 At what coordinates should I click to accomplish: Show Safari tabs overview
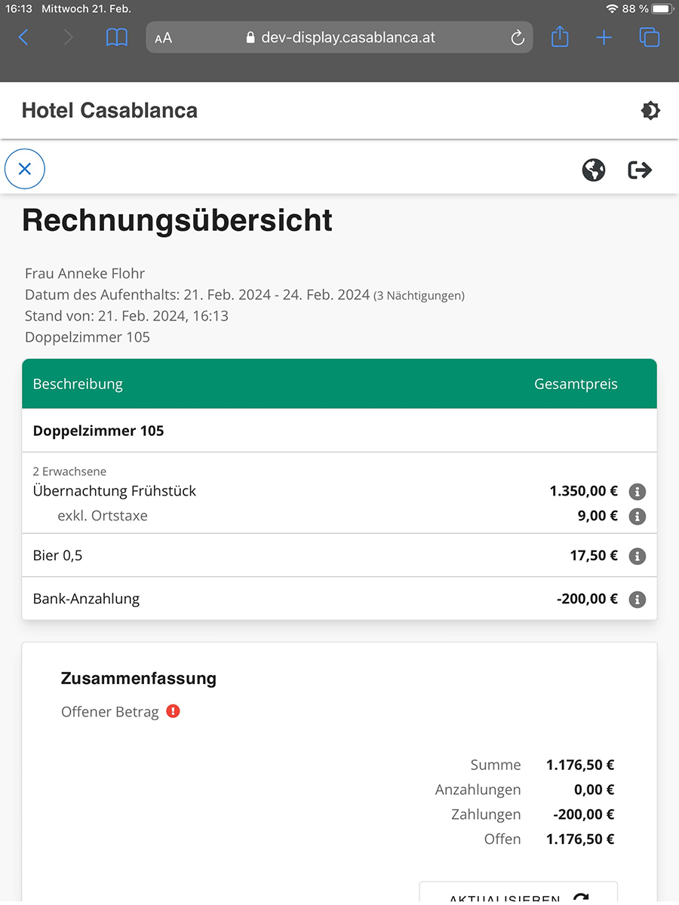point(649,37)
